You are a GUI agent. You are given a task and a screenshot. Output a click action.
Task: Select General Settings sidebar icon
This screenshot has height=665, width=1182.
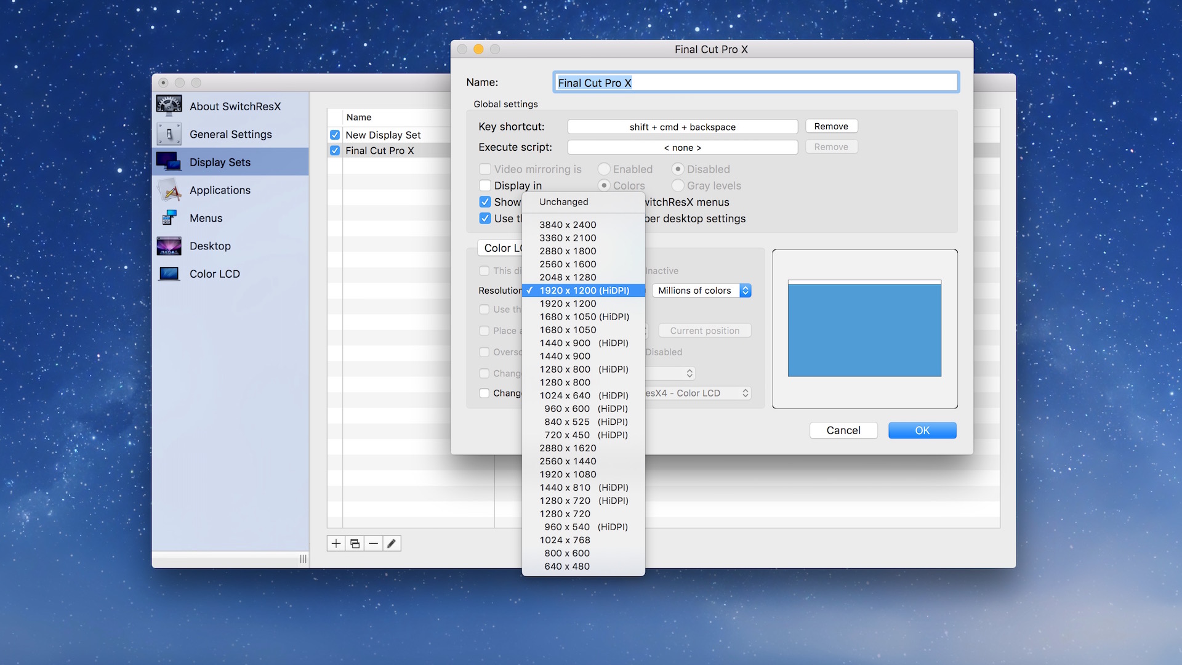point(169,134)
